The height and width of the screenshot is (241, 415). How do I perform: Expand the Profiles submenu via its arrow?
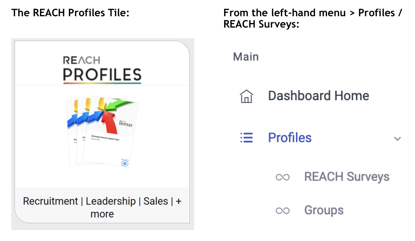pyautogui.click(x=397, y=139)
